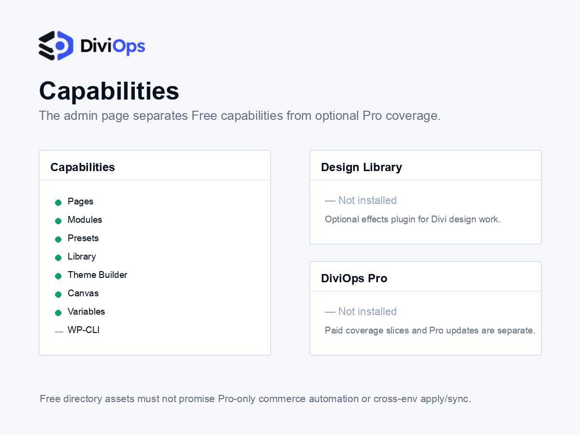Click the footer note about Free directory assets

point(255,399)
